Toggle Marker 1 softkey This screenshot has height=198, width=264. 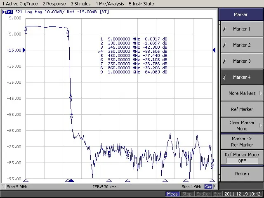pos(242,29)
